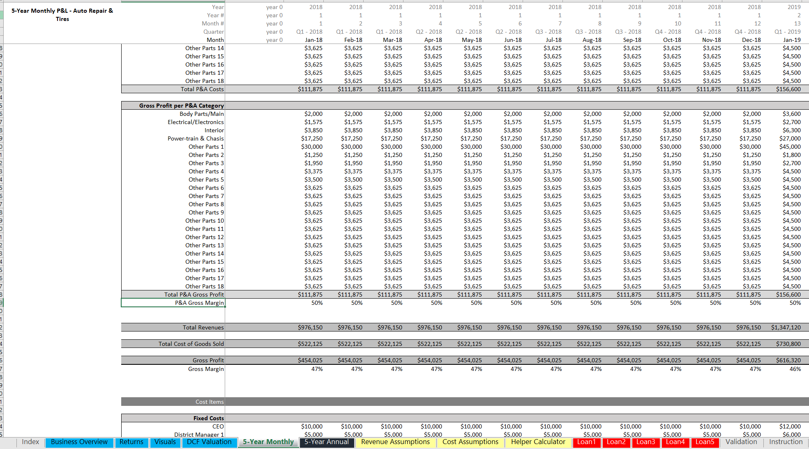809x449 pixels.
Task: Select the Interior row label
Action: pos(214,130)
